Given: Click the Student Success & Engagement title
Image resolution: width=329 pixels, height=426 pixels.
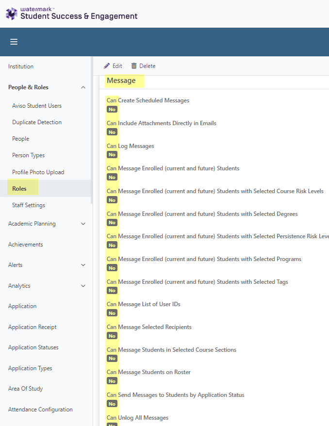Looking at the screenshot, I should coord(79,16).
